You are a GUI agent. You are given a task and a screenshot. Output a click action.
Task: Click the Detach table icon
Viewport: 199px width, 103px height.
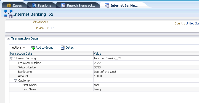pyautogui.click(x=63, y=48)
